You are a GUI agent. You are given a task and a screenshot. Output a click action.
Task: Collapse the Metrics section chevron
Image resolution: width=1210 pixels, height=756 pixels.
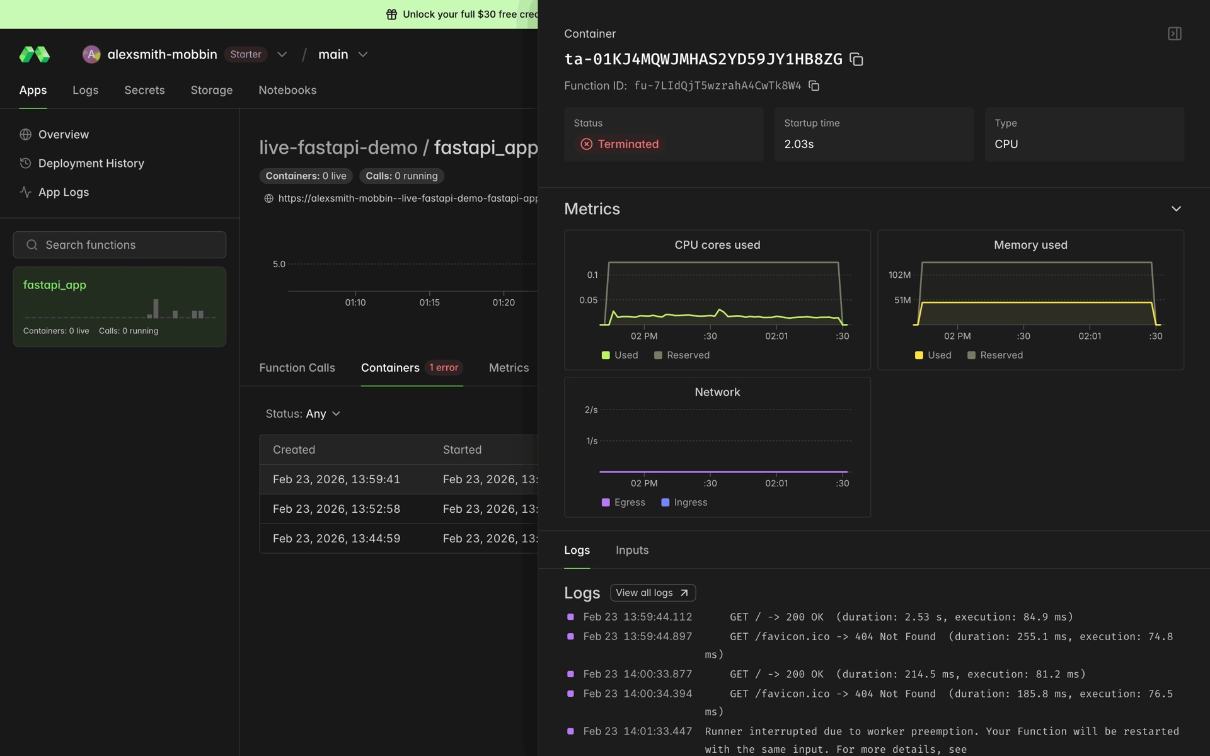[x=1176, y=209]
